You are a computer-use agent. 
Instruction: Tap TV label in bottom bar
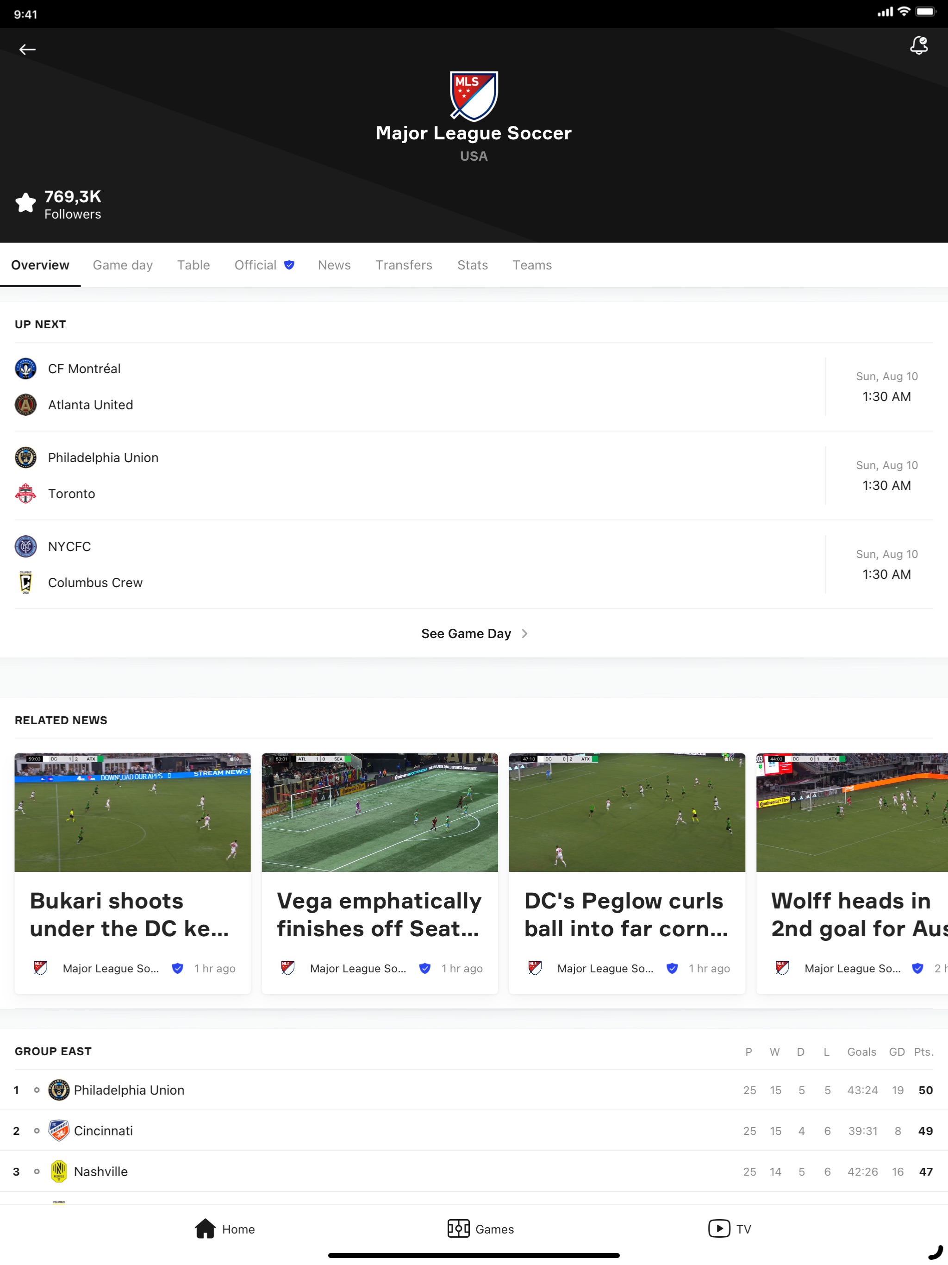point(743,1229)
